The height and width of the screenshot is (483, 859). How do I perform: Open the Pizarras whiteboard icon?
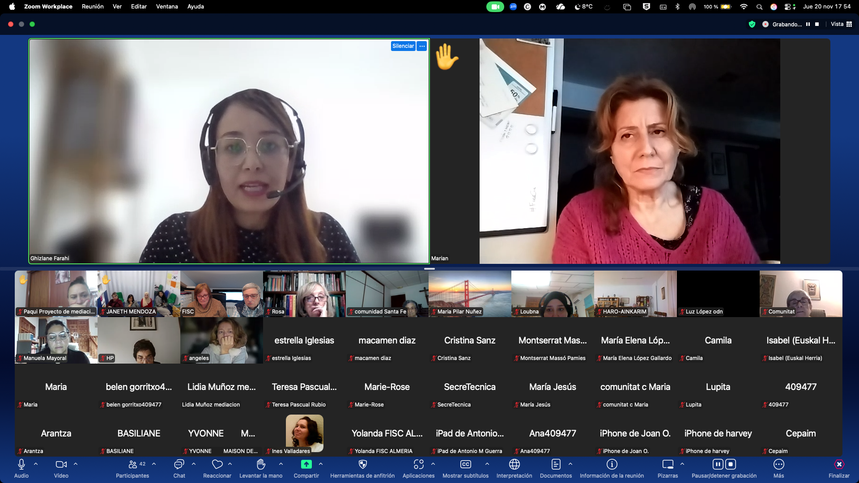click(668, 464)
